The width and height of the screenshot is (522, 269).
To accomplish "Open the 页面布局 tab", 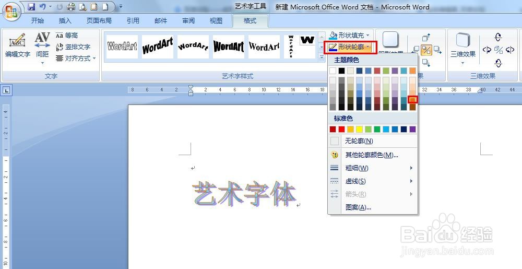I will (99, 21).
